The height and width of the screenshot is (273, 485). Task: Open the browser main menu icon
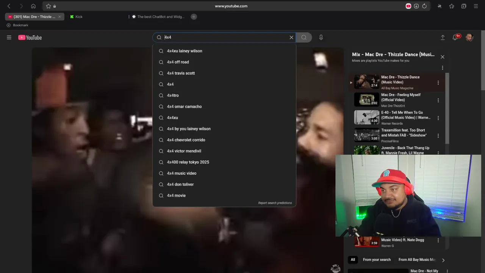pos(476,6)
